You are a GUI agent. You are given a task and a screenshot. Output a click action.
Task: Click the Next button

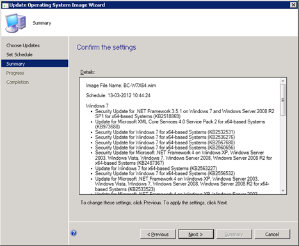[x=196, y=234]
